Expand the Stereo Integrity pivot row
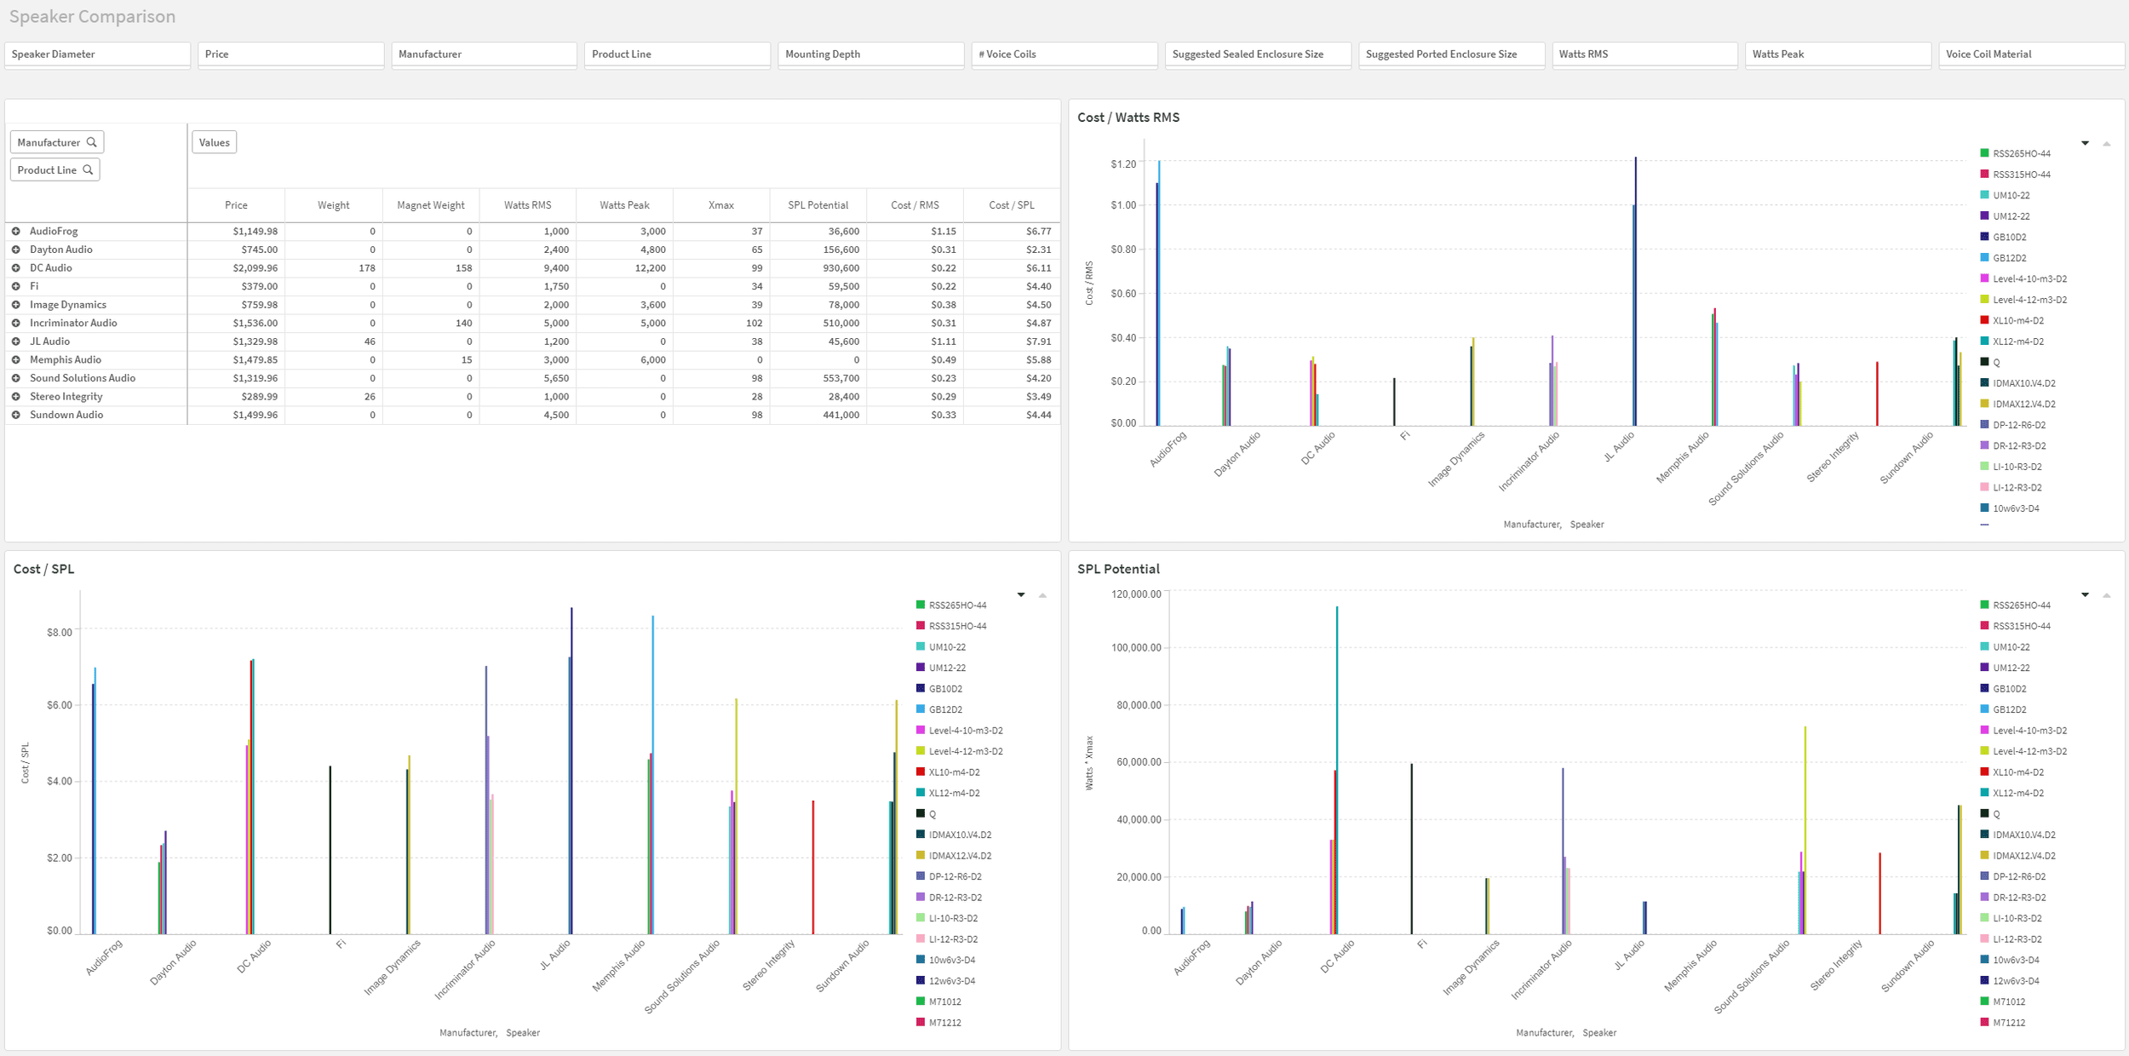Image resolution: width=2129 pixels, height=1056 pixels. point(15,396)
